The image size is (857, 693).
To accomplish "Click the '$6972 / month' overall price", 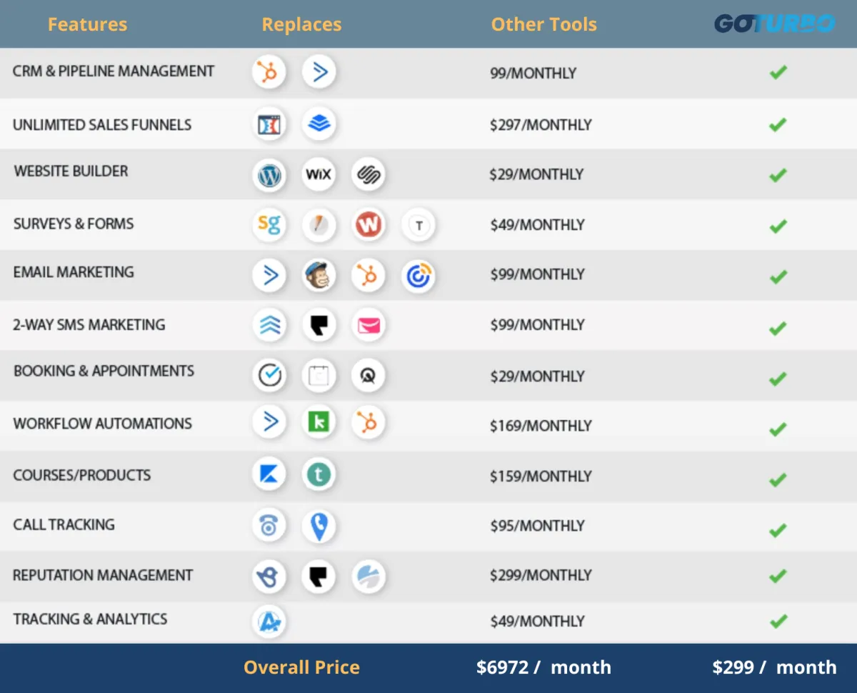I will point(544,667).
